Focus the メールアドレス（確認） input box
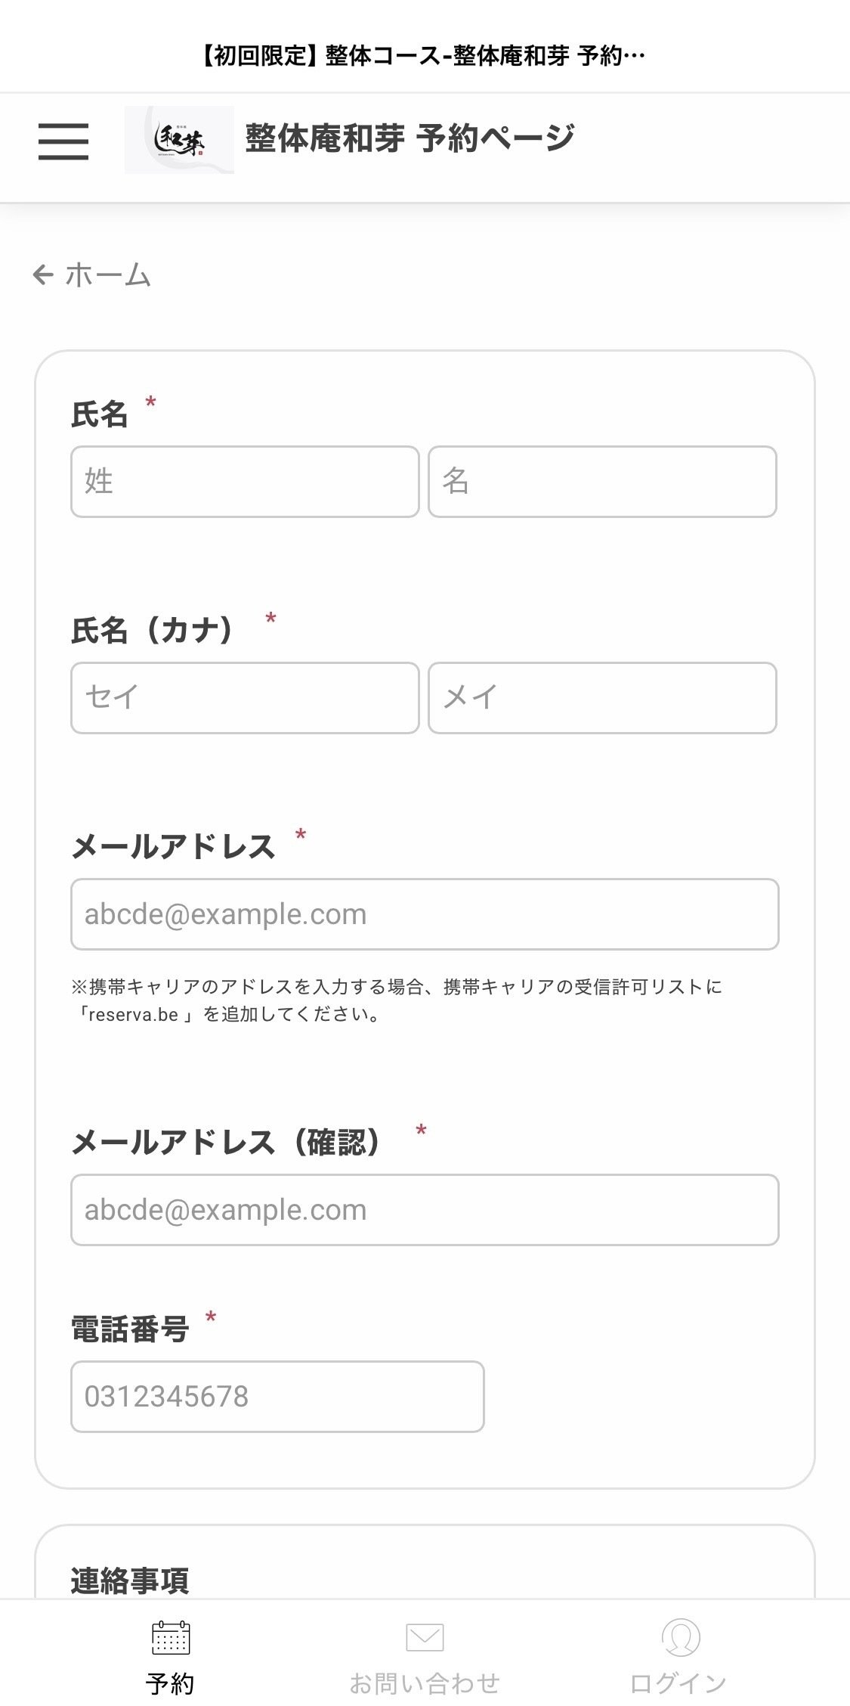850x1706 pixels. pyautogui.click(x=425, y=1210)
